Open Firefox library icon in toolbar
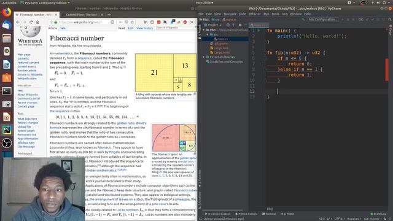393x221 pixels. click(x=146, y=22)
